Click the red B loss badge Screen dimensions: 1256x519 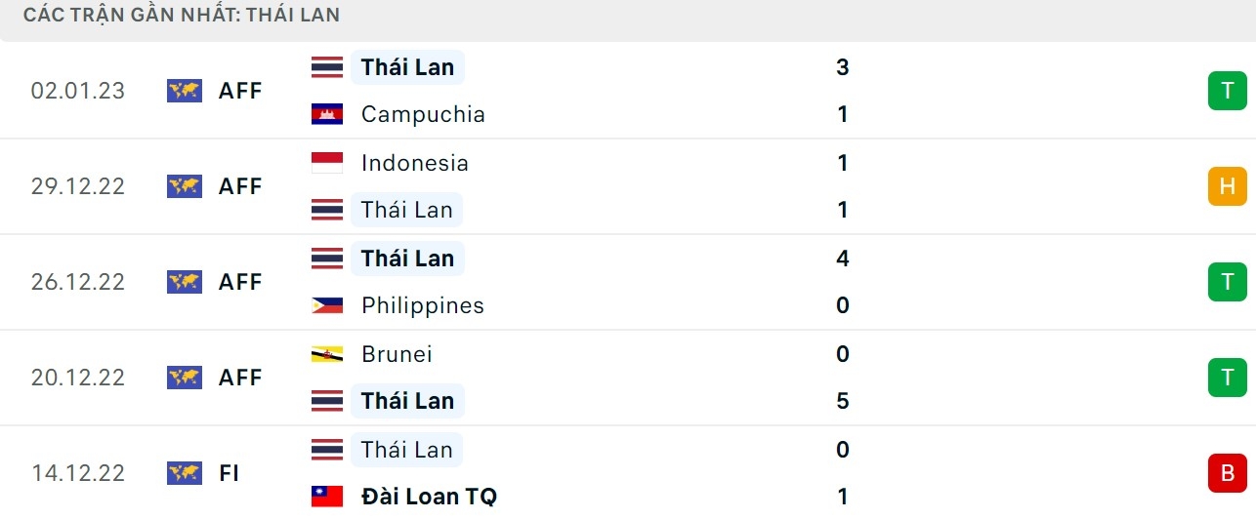point(1227,473)
